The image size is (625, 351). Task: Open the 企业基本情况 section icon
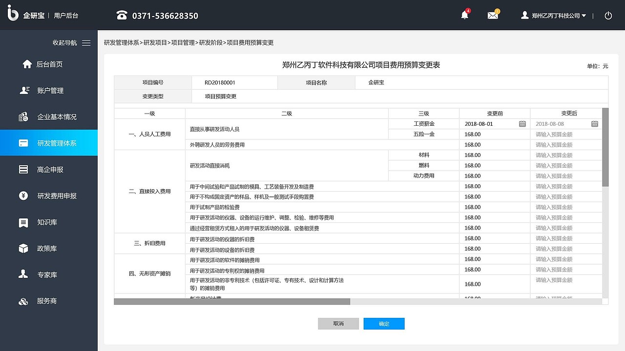coord(23,117)
